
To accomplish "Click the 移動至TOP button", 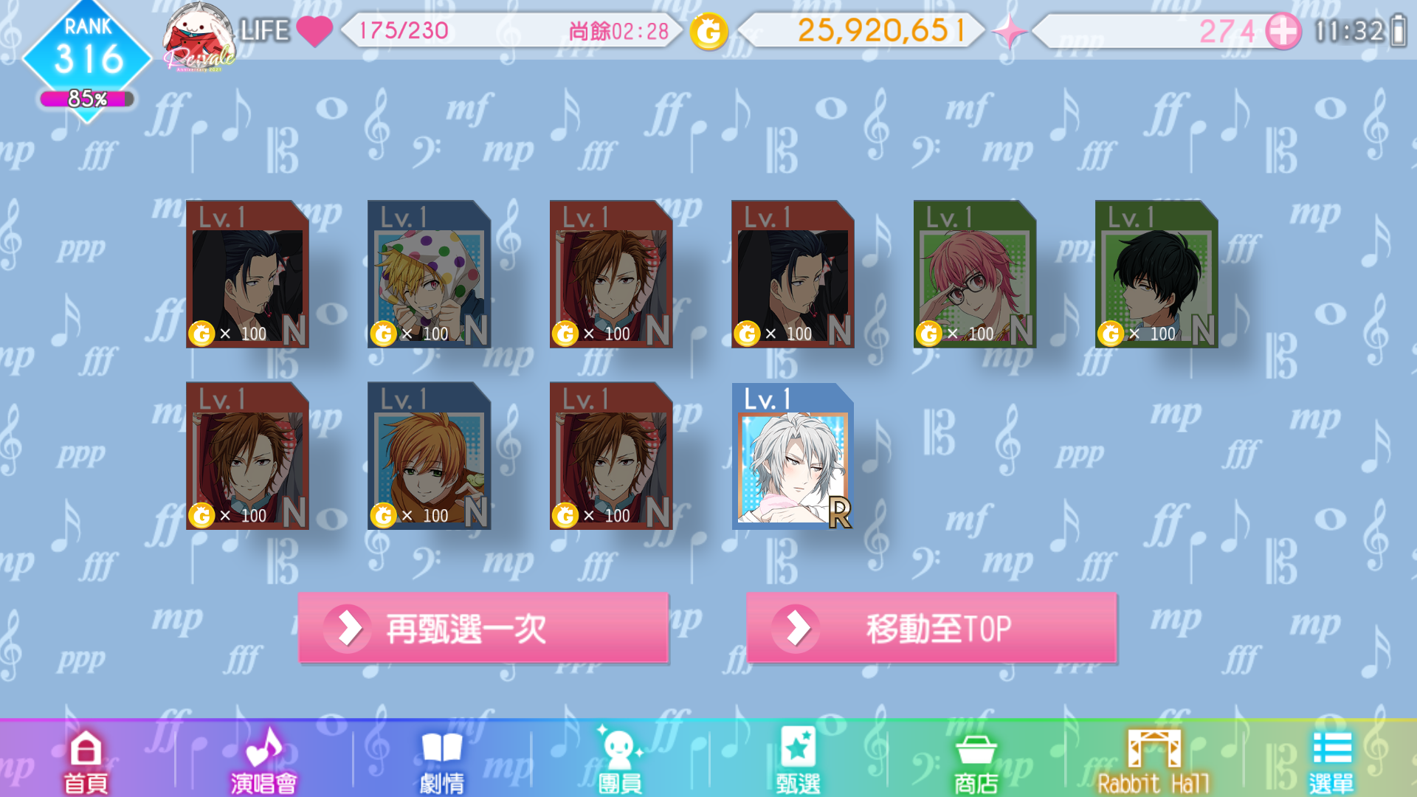I will [x=931, y=628].
